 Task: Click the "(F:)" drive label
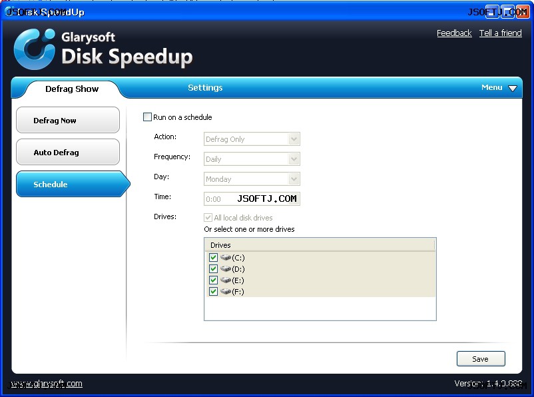[x=238, y=292]
